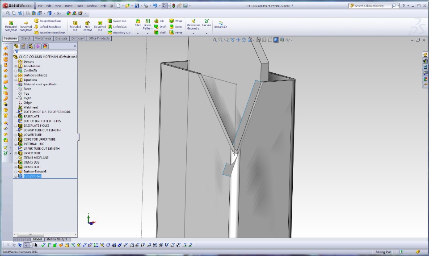429x256 pixels.
Task: Choose Boundary Cut feature
Action: pyautogui.click(x=119, y=33)
